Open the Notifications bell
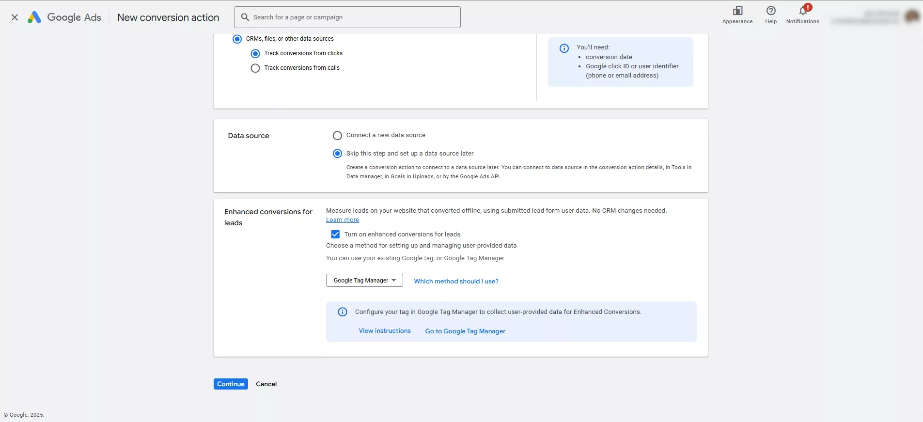This screenshot has width=923, height=422. (803, 11)
